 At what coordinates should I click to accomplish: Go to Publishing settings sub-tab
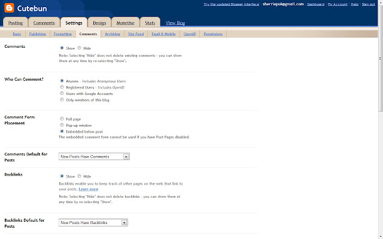38,34
